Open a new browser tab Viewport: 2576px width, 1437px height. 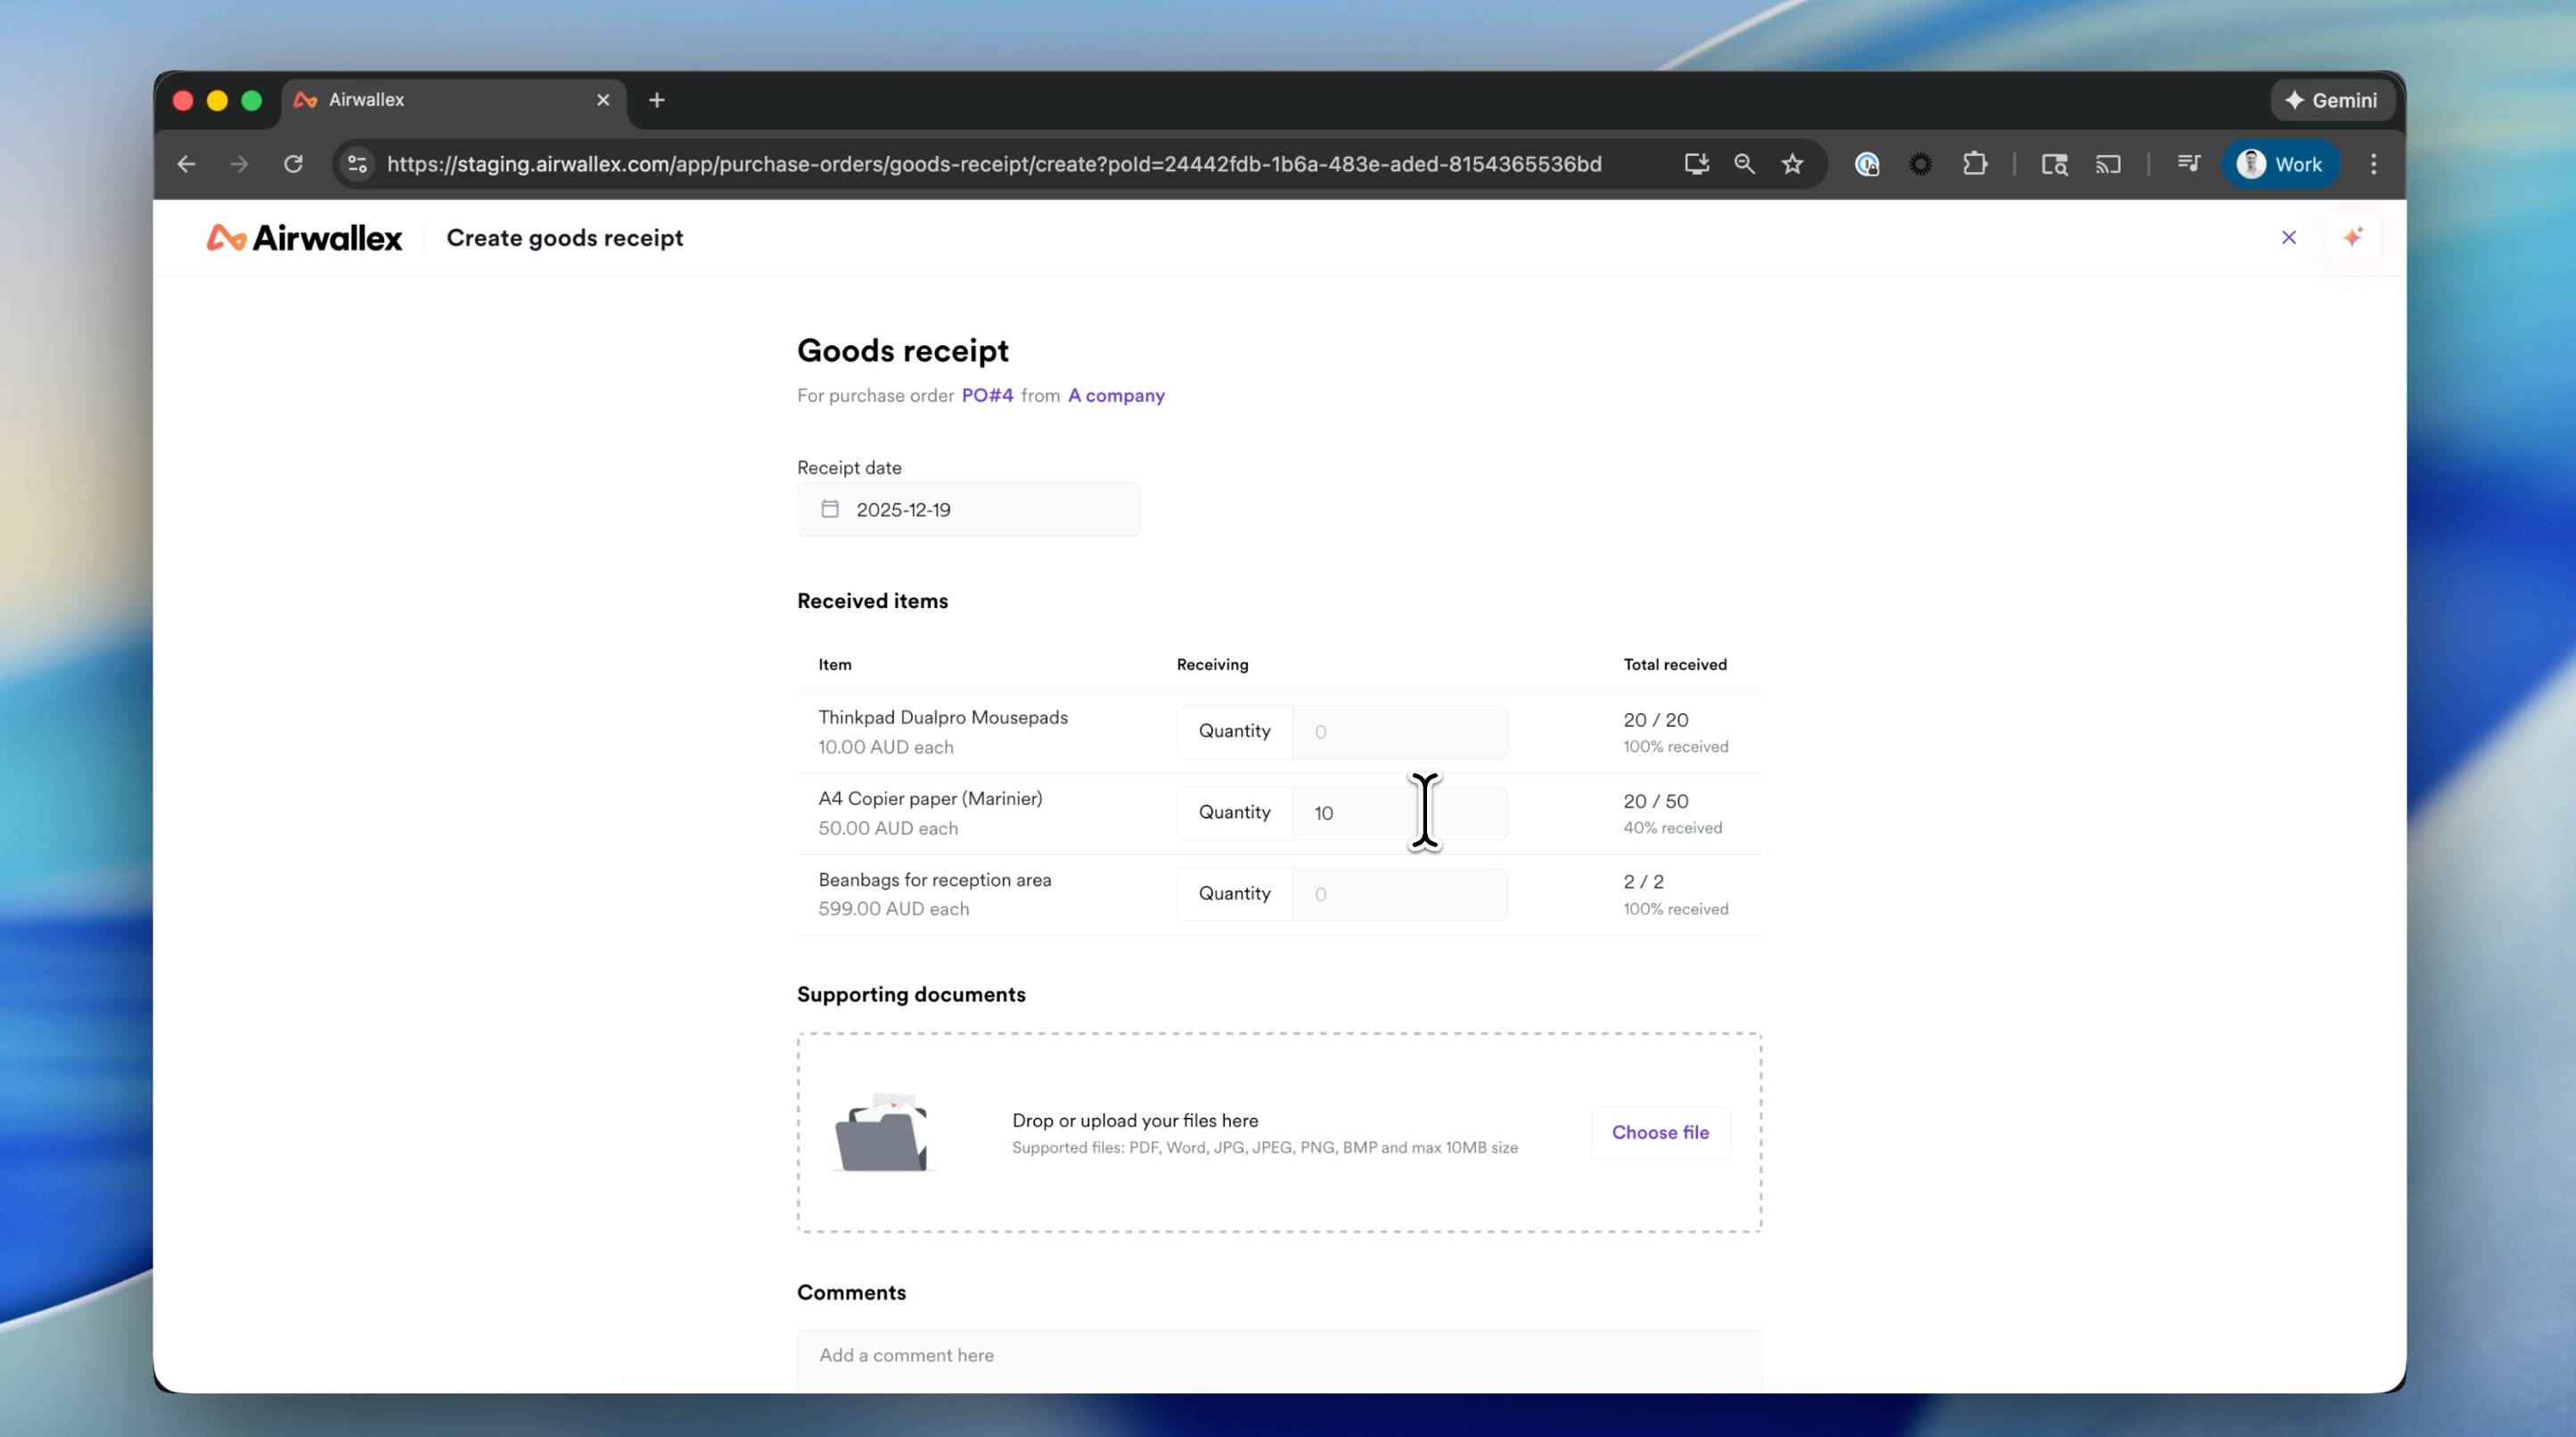click(x=656, y=100)
